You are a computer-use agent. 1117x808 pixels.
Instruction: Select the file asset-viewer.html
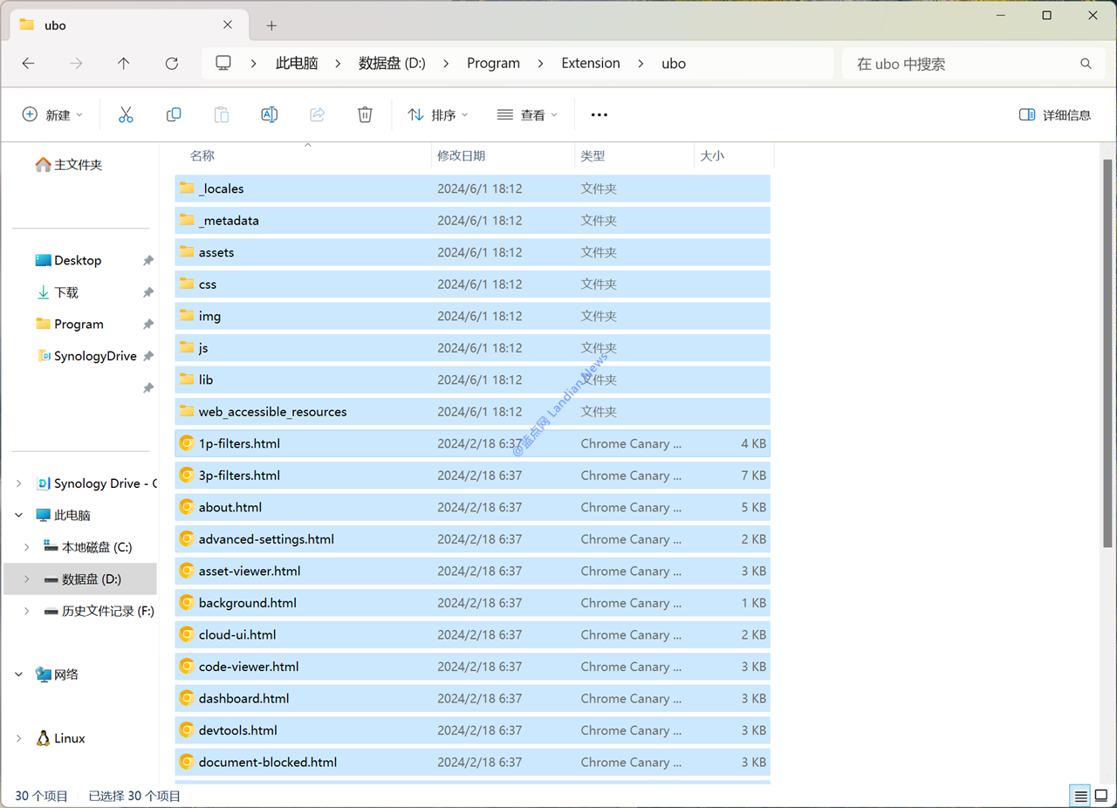coord(472,571)
